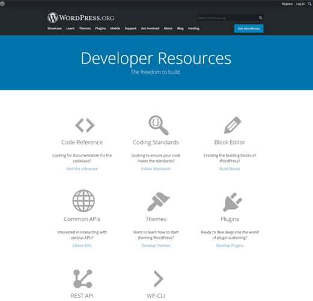Image resolution: width=313 pixels, height=301 pixels.
Task: Click the Developer Resources title
Action: pos(156,58)
